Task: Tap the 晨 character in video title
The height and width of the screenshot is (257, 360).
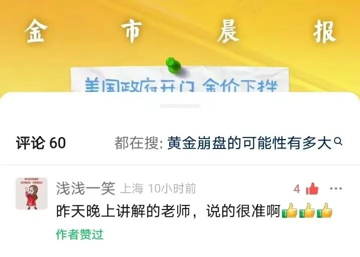Action: [228, 31]
